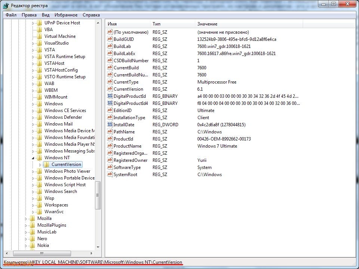Click the SoftwareType value icon
This screenshot has width=359, height=269.
point(110,167)
